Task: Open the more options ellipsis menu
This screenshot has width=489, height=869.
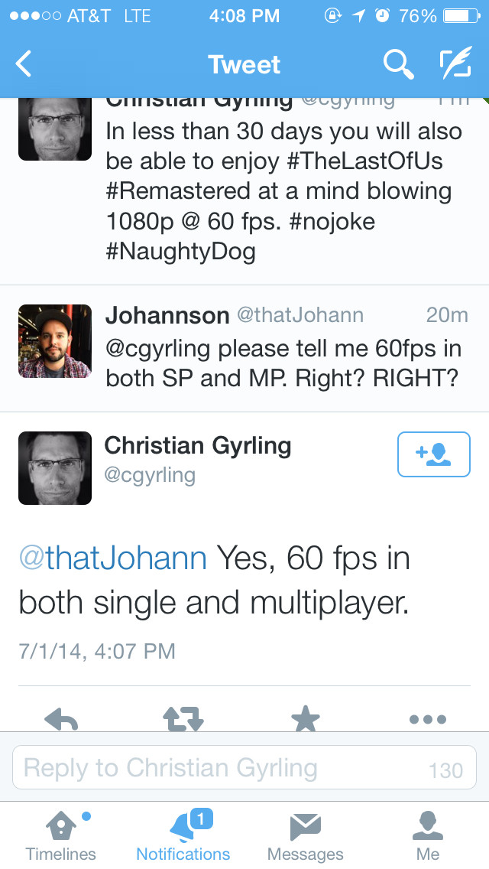Action: pos(428,719)
